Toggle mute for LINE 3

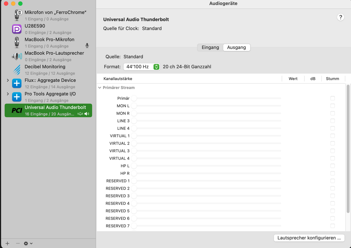pyautogui.click(x=333, y=121)
